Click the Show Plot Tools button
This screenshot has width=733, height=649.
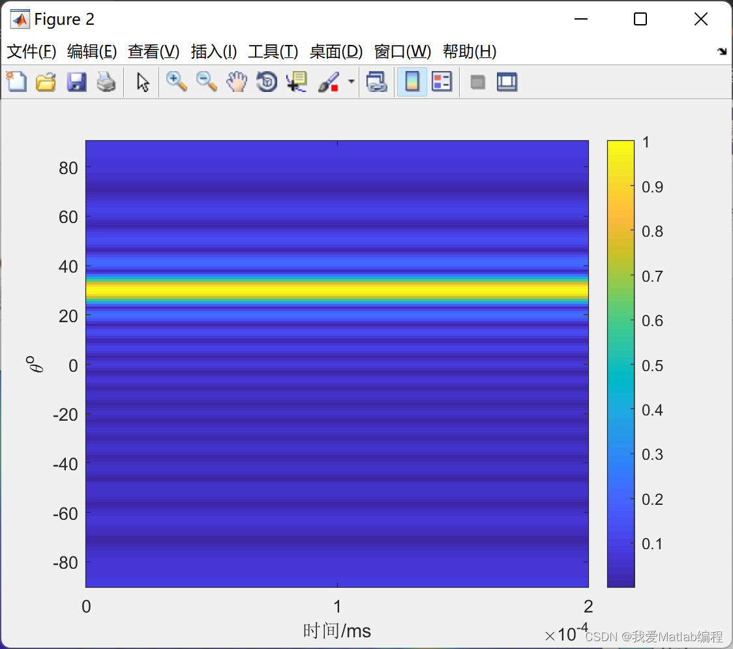[x=507, y=82]
